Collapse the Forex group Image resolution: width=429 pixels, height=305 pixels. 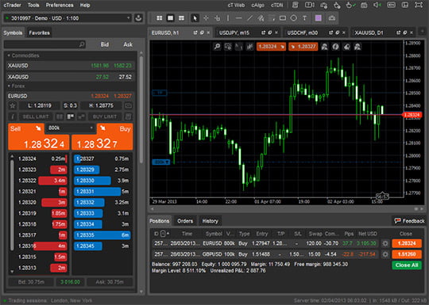click(9, 86)
